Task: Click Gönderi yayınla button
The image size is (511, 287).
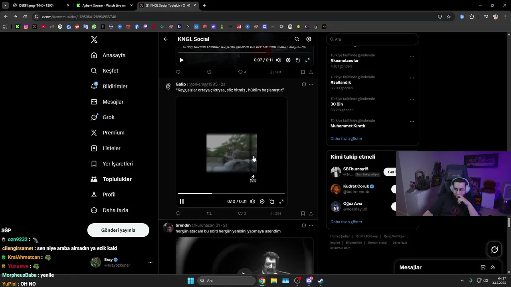Action: [118, 230]
